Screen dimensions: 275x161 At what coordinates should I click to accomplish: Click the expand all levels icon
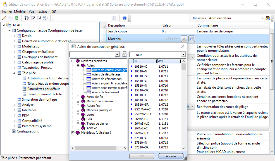45,18
